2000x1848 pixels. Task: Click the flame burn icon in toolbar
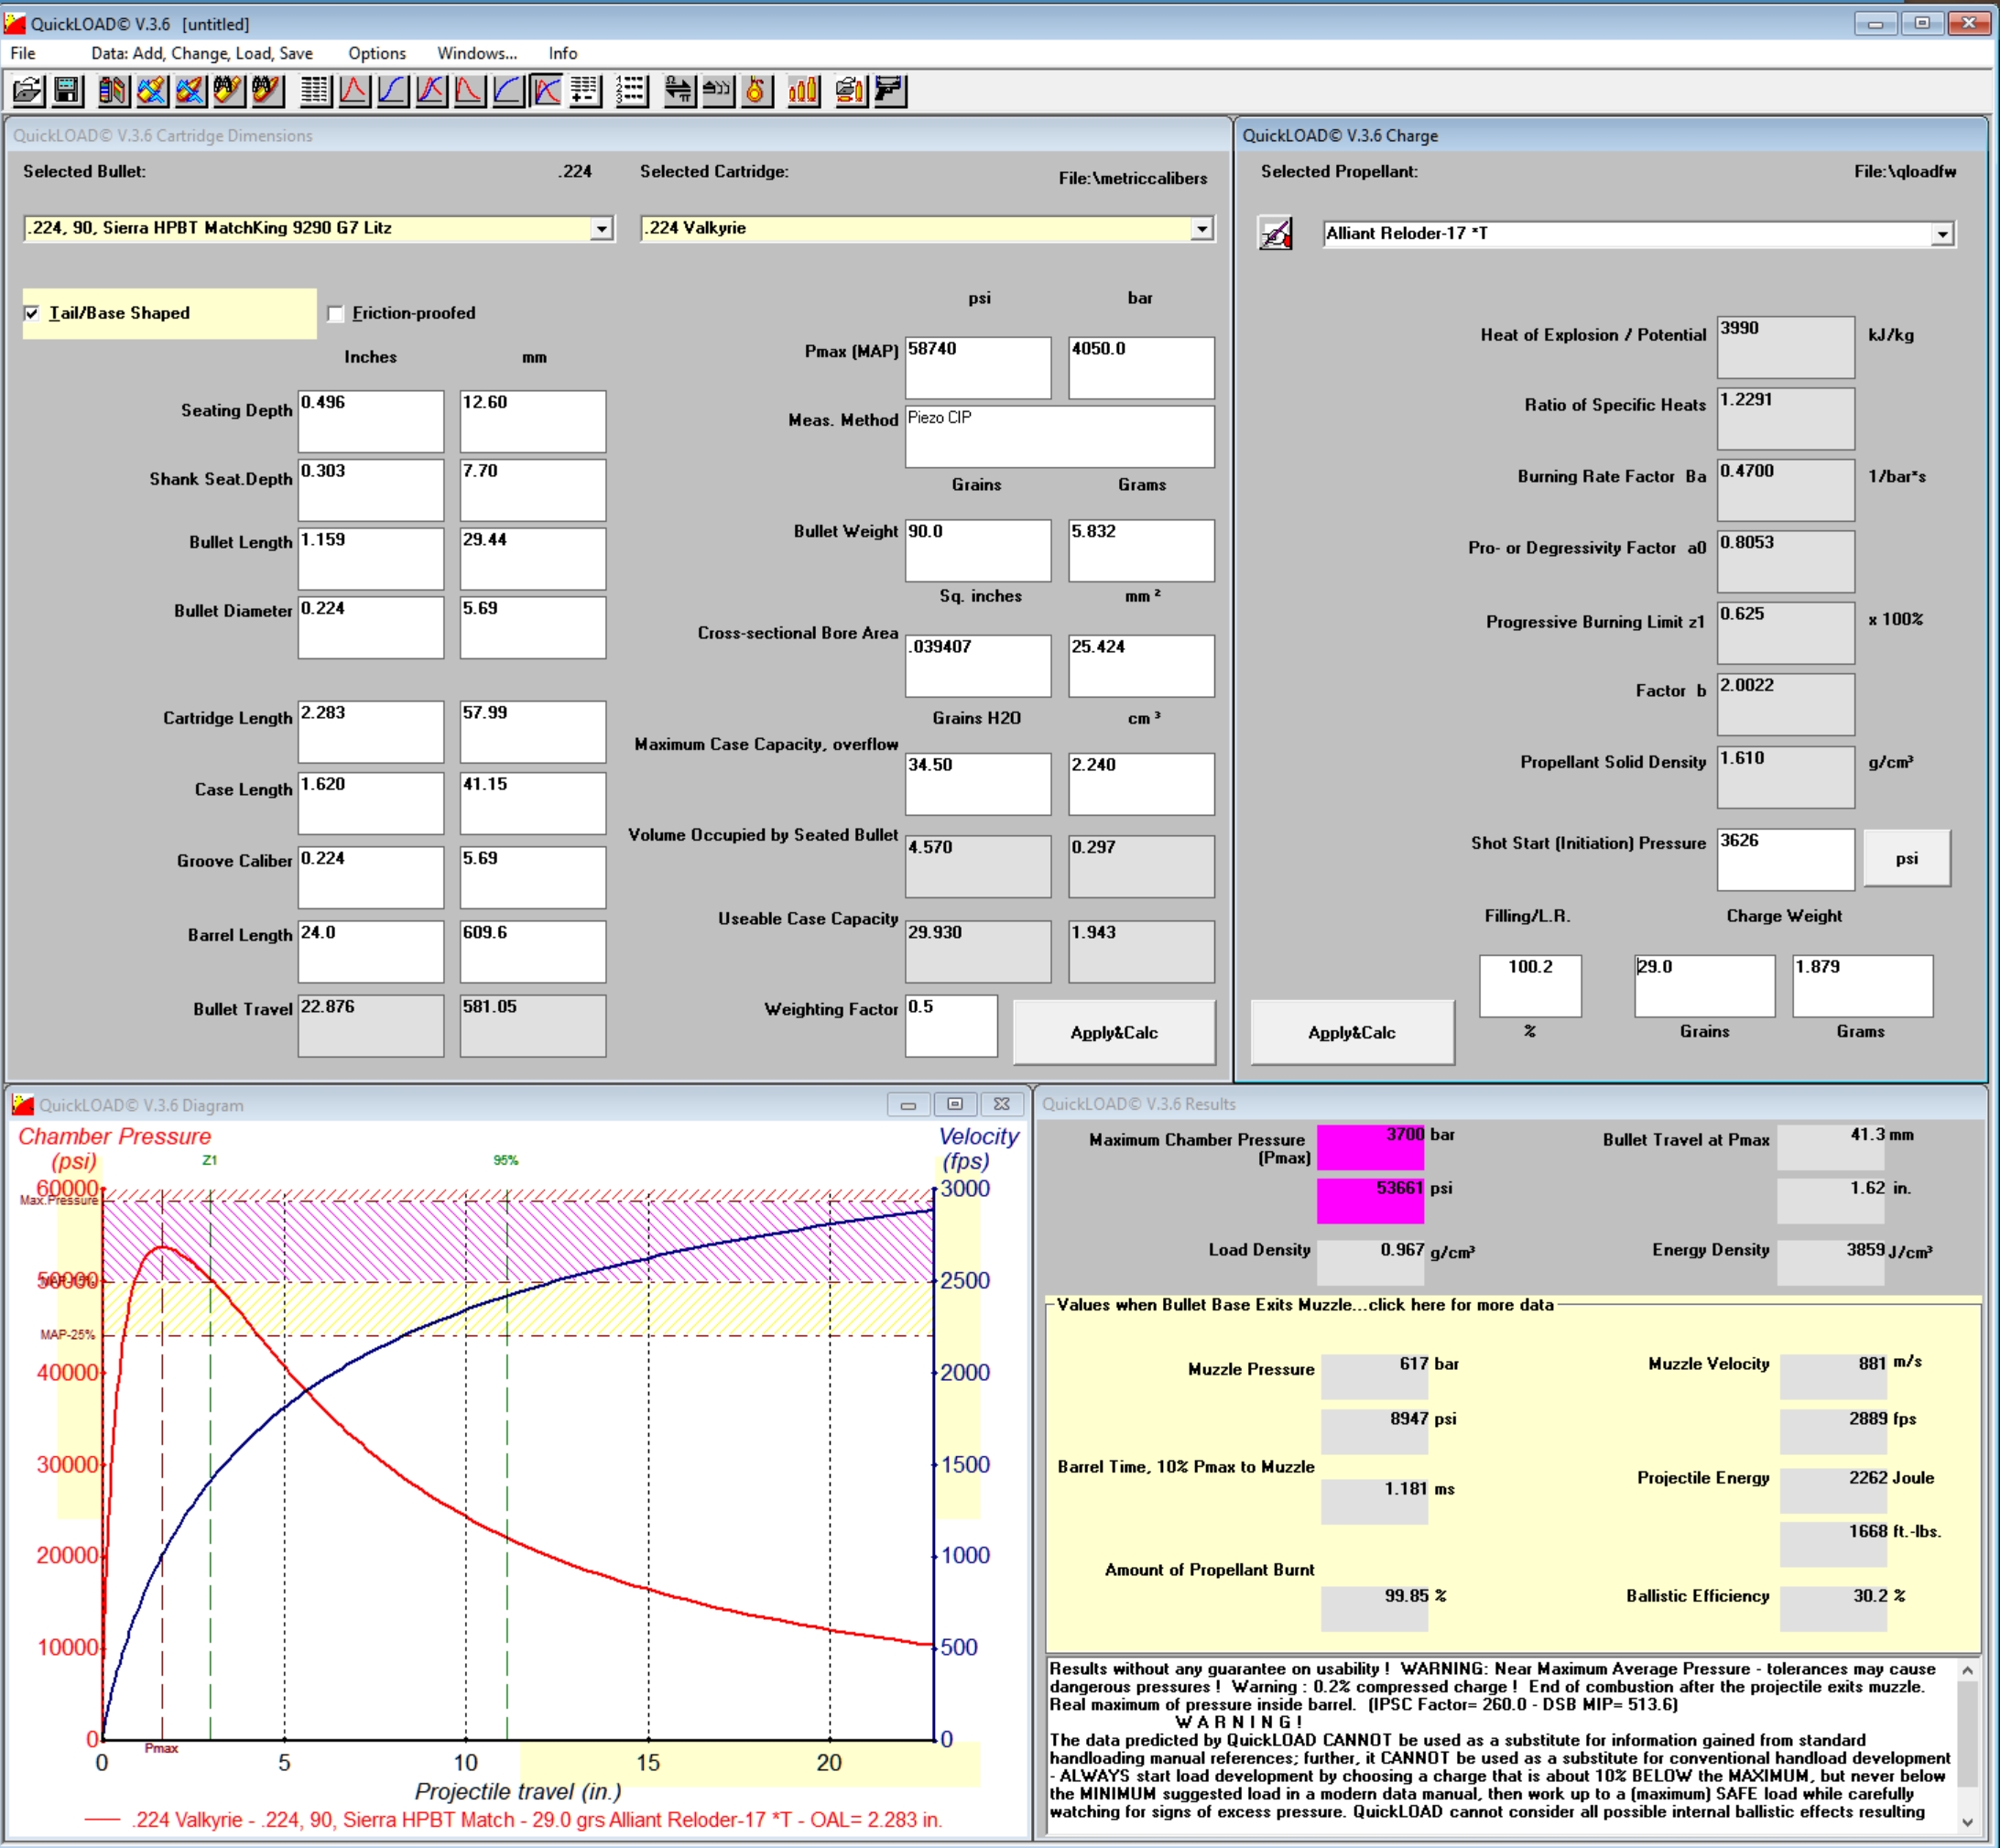coord(756,91)
